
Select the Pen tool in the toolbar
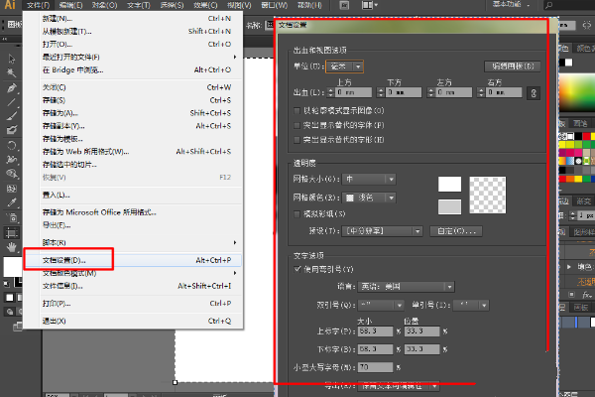(x=11, y=87)
